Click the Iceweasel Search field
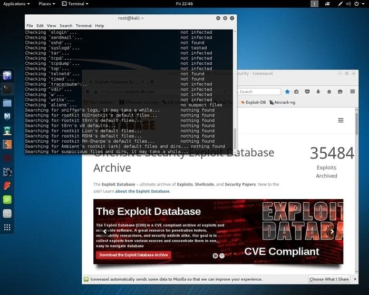 (x=259, y=92)
